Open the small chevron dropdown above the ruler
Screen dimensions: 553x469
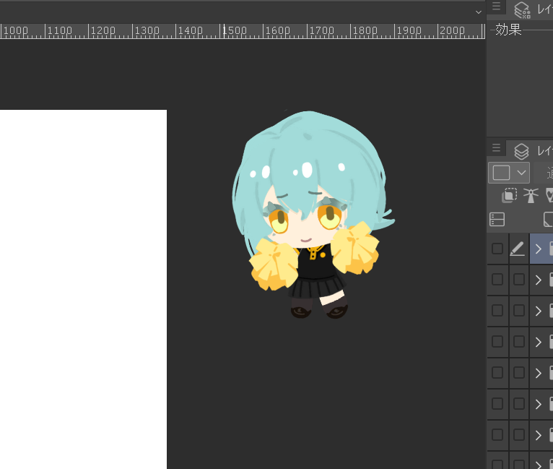tap(479, 12)
